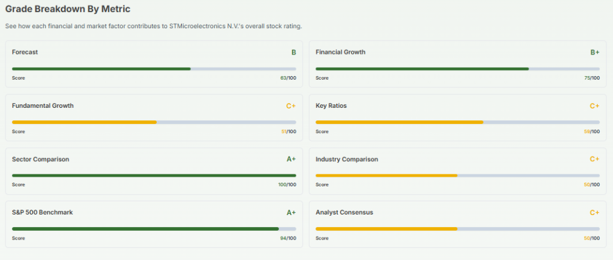Click the Sector Comparison full green bar
Viewport: 613px width, 260px height.
pos(154,176)
